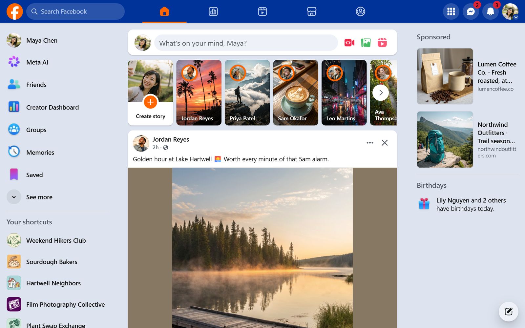
Task: Open the Messenger icon with 2 notifications
Action: click(471, 11)
